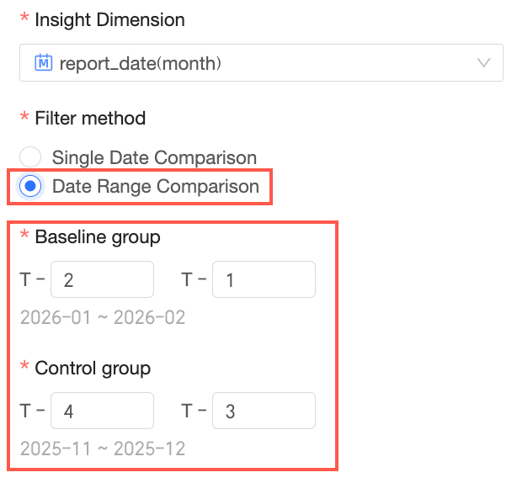The image size is (517, 483).
Task: Select the Single Date Comparison radio button
Action: tap(30, 157)
